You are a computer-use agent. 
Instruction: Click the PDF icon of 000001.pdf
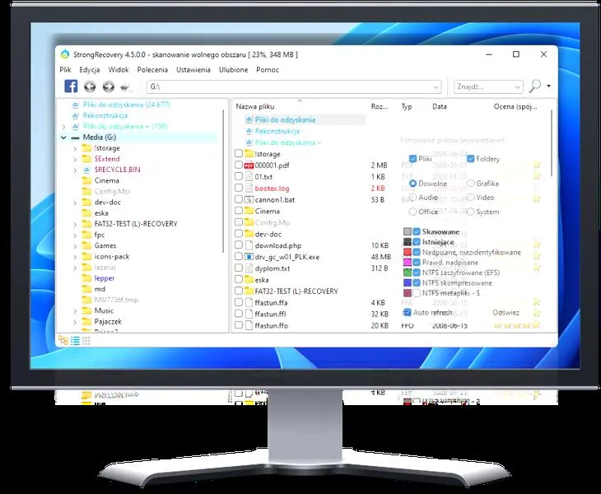(249, 165)
